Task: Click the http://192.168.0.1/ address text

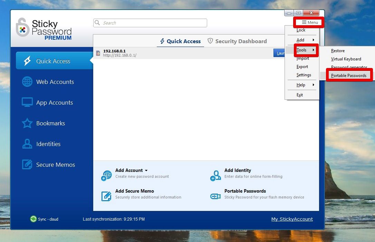Action: [x=119, y=55]
